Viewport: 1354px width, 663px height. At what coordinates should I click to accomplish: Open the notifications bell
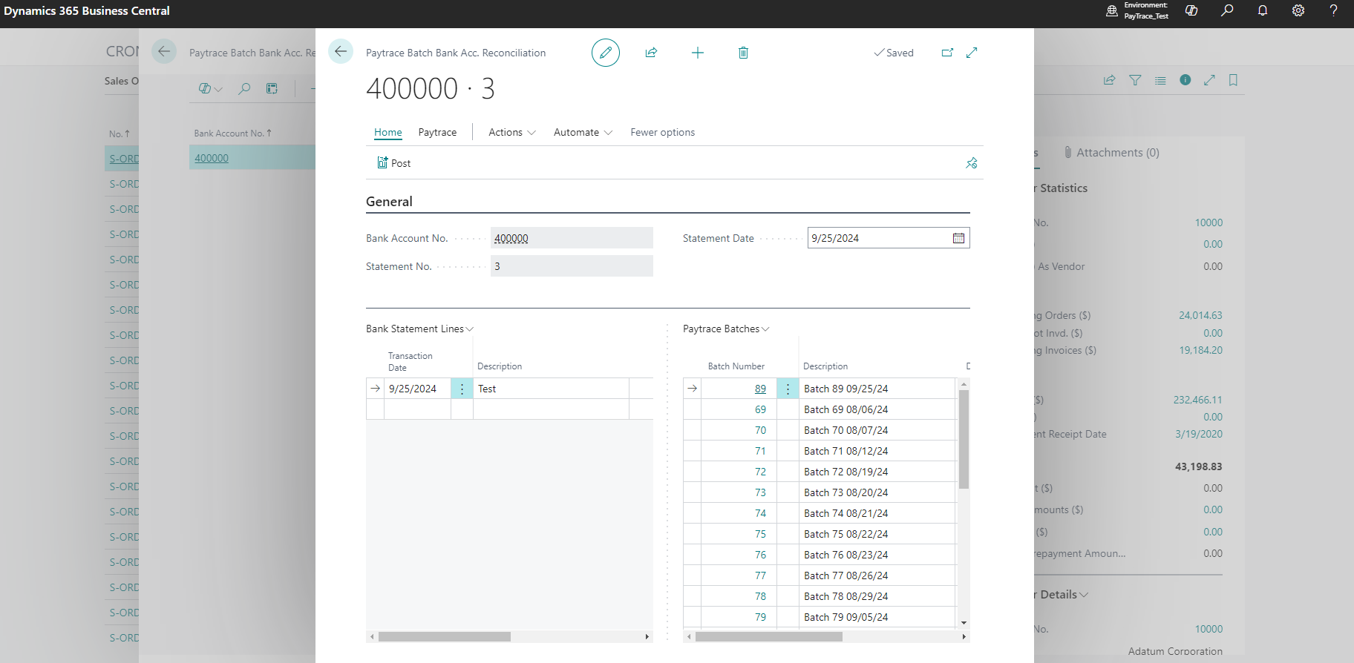[x=1263, y=10]
